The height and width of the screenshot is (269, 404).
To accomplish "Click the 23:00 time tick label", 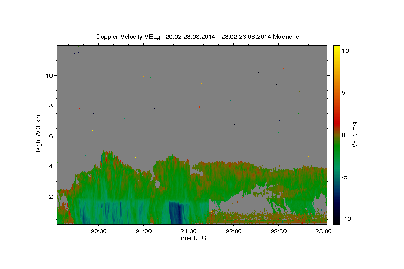I will [x=324, y=231].
